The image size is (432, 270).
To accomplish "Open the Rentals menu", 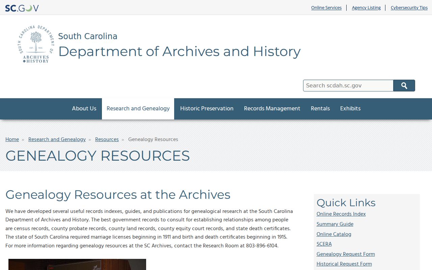I will coord(320,109).
